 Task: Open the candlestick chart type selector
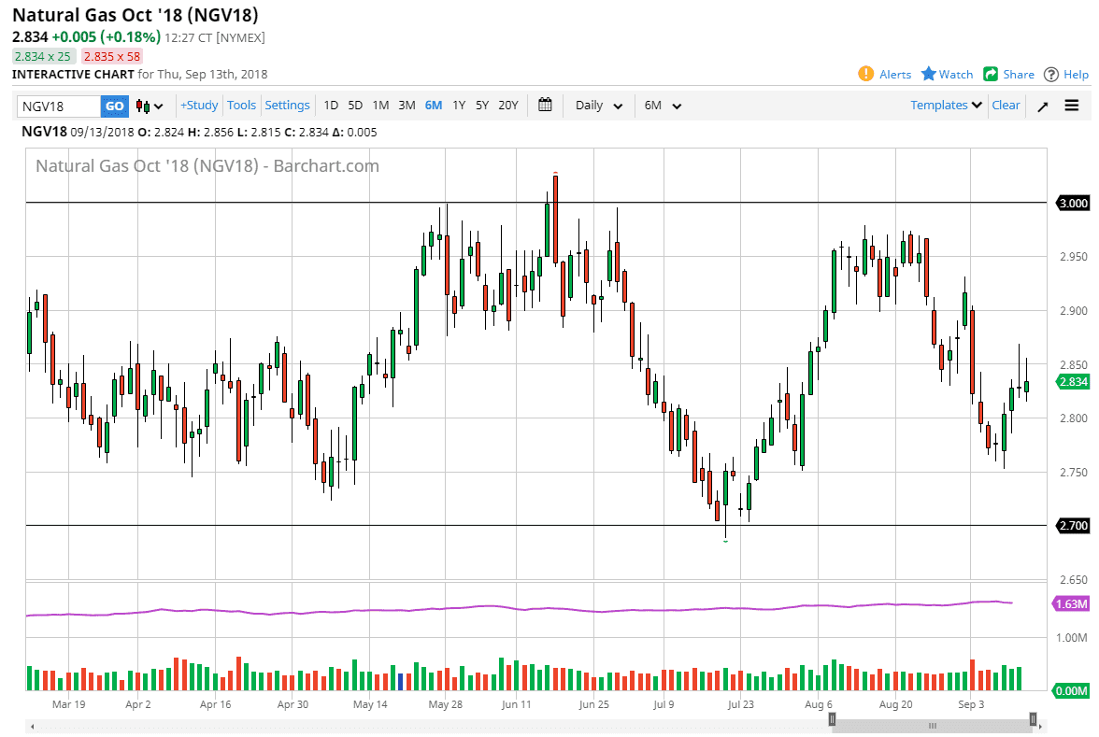pyautogui.click(x=149, y=106)
